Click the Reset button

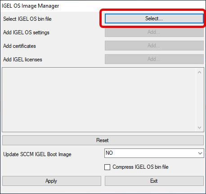(x=103, y=140)
